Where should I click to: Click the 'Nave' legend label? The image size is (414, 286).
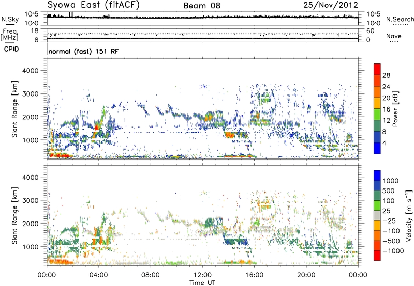393,36
